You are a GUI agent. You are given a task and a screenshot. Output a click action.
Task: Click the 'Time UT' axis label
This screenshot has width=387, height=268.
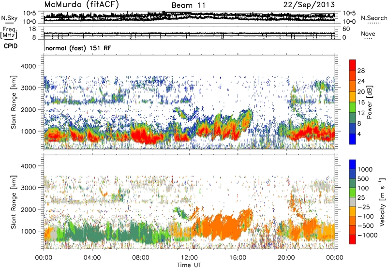coord(189,265)
